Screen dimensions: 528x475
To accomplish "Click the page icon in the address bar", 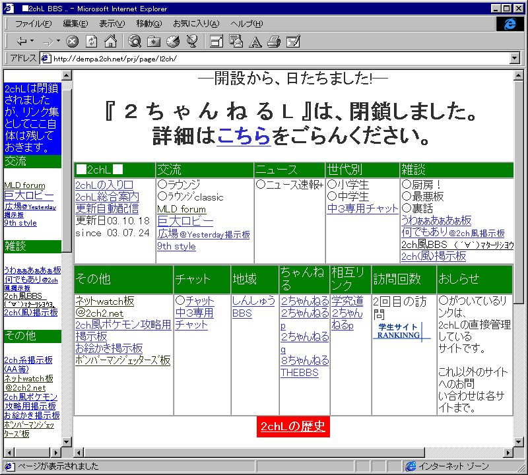I will click(46, 59).
